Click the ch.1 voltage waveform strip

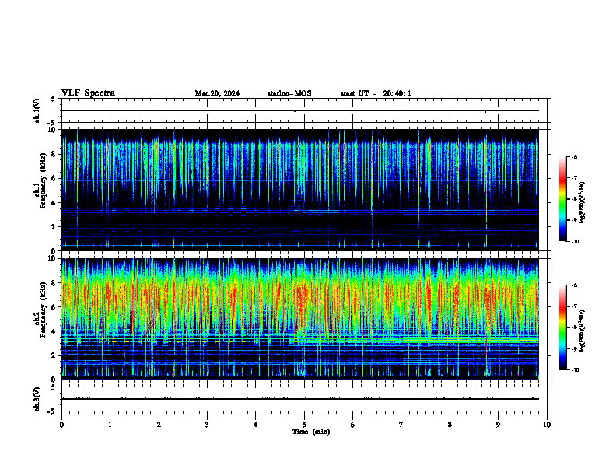(x=304, y=110)
